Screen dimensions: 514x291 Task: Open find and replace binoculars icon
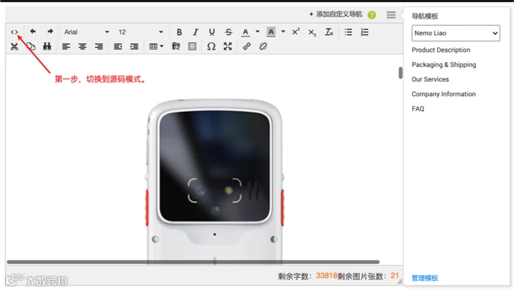tap(47, 46)
